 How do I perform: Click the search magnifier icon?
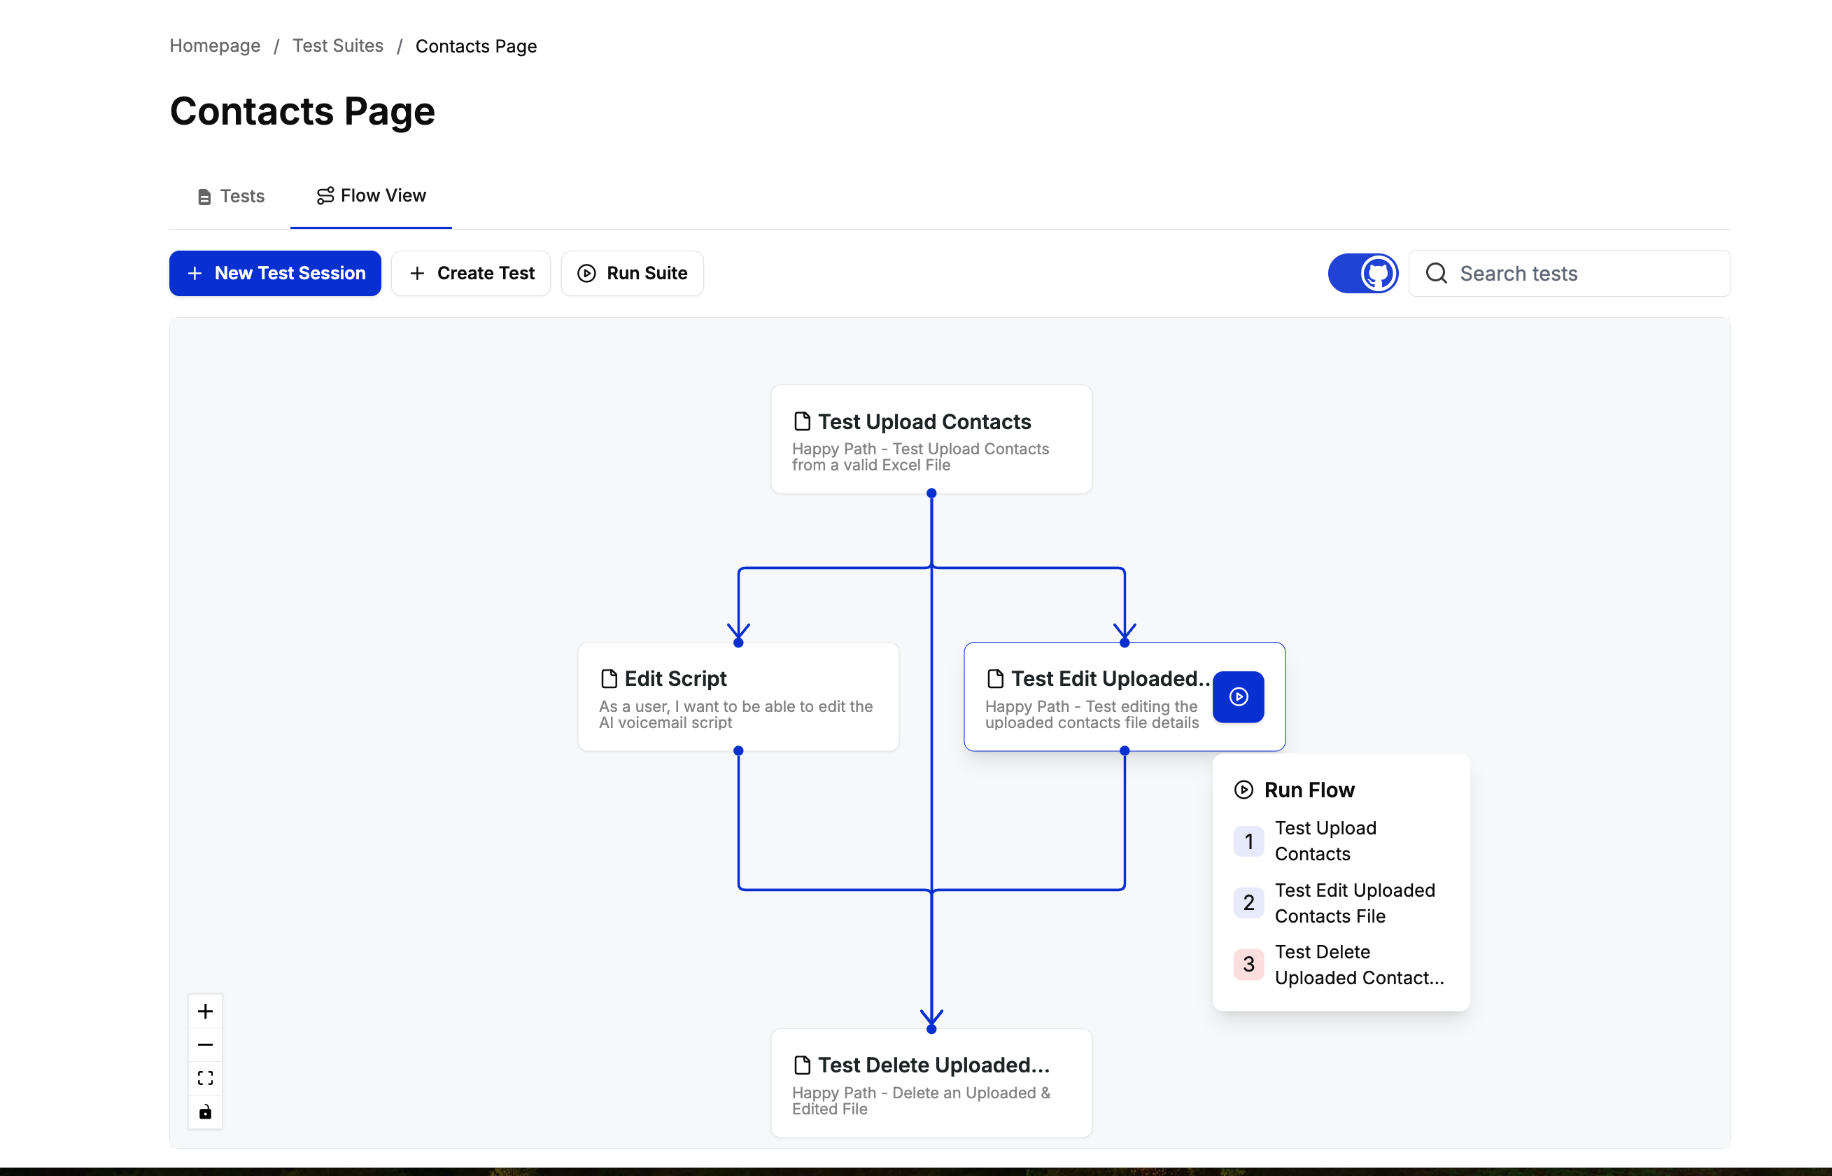click(1436, 274)
